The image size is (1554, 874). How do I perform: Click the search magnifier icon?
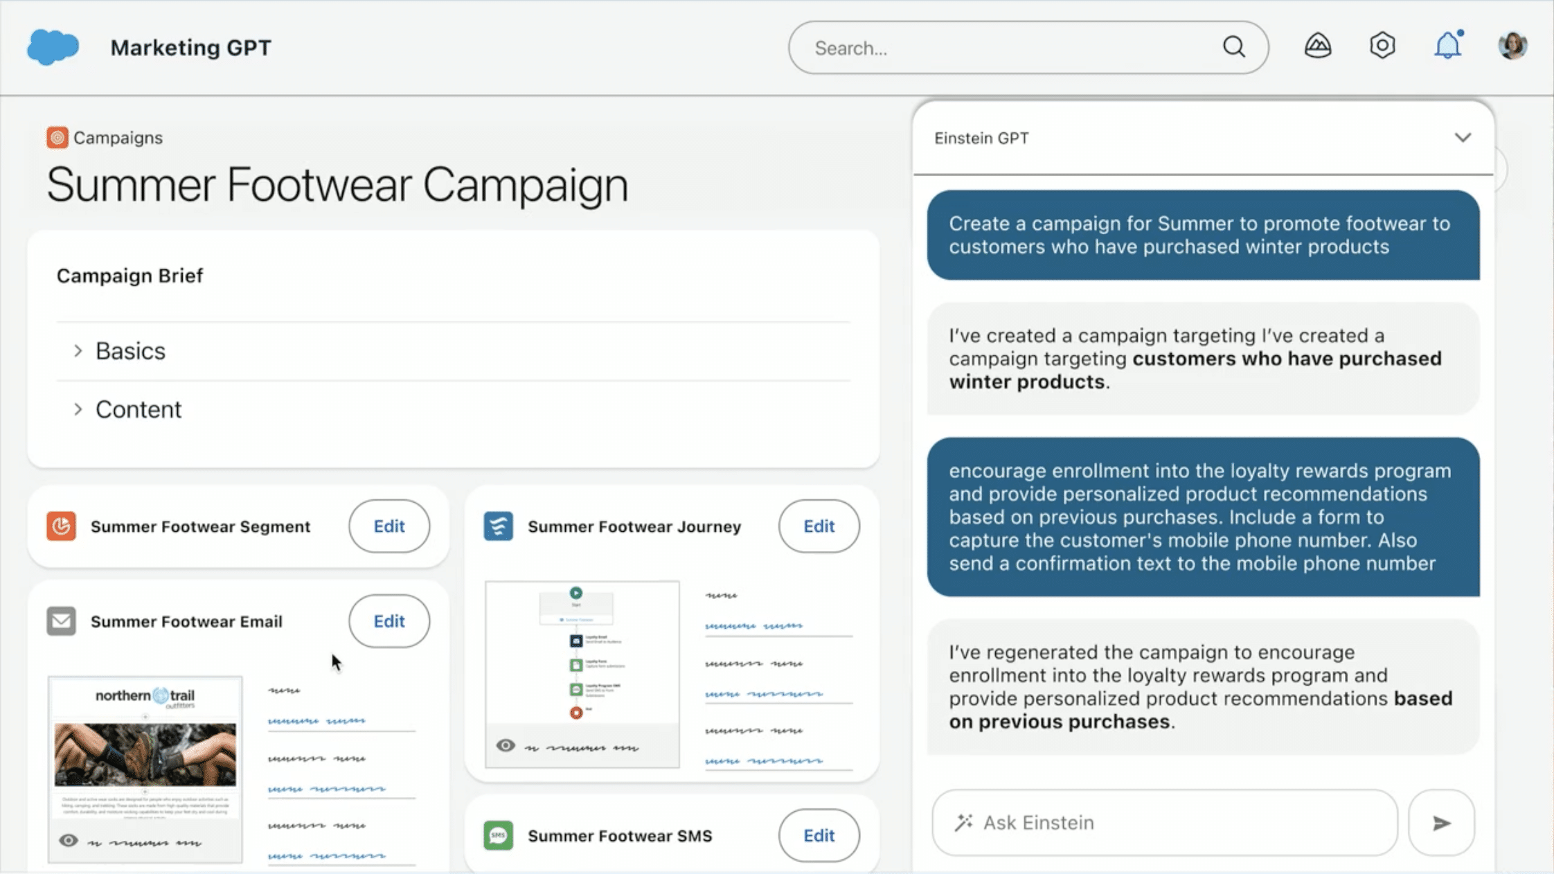(x=1233, y=47)
